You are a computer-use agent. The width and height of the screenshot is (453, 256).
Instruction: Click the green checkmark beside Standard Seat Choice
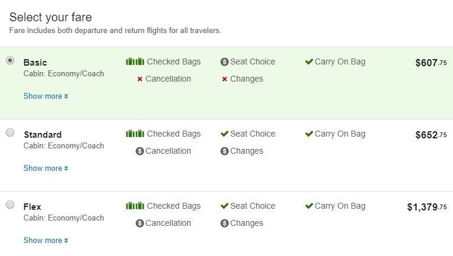[225, 134]
